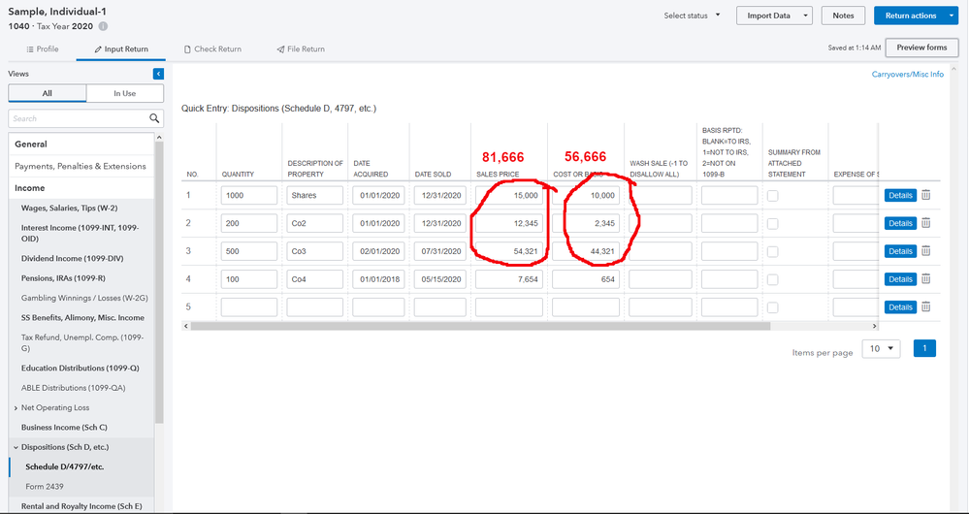Image resolution: width=969 pixels, height=514 pixels.
Task: Open the Carryovers/Misc Info link
Action: pos(907,74)
